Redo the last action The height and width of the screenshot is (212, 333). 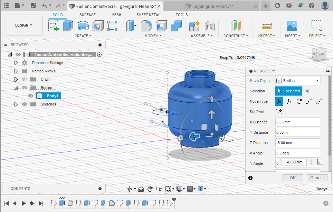(58, 6)
